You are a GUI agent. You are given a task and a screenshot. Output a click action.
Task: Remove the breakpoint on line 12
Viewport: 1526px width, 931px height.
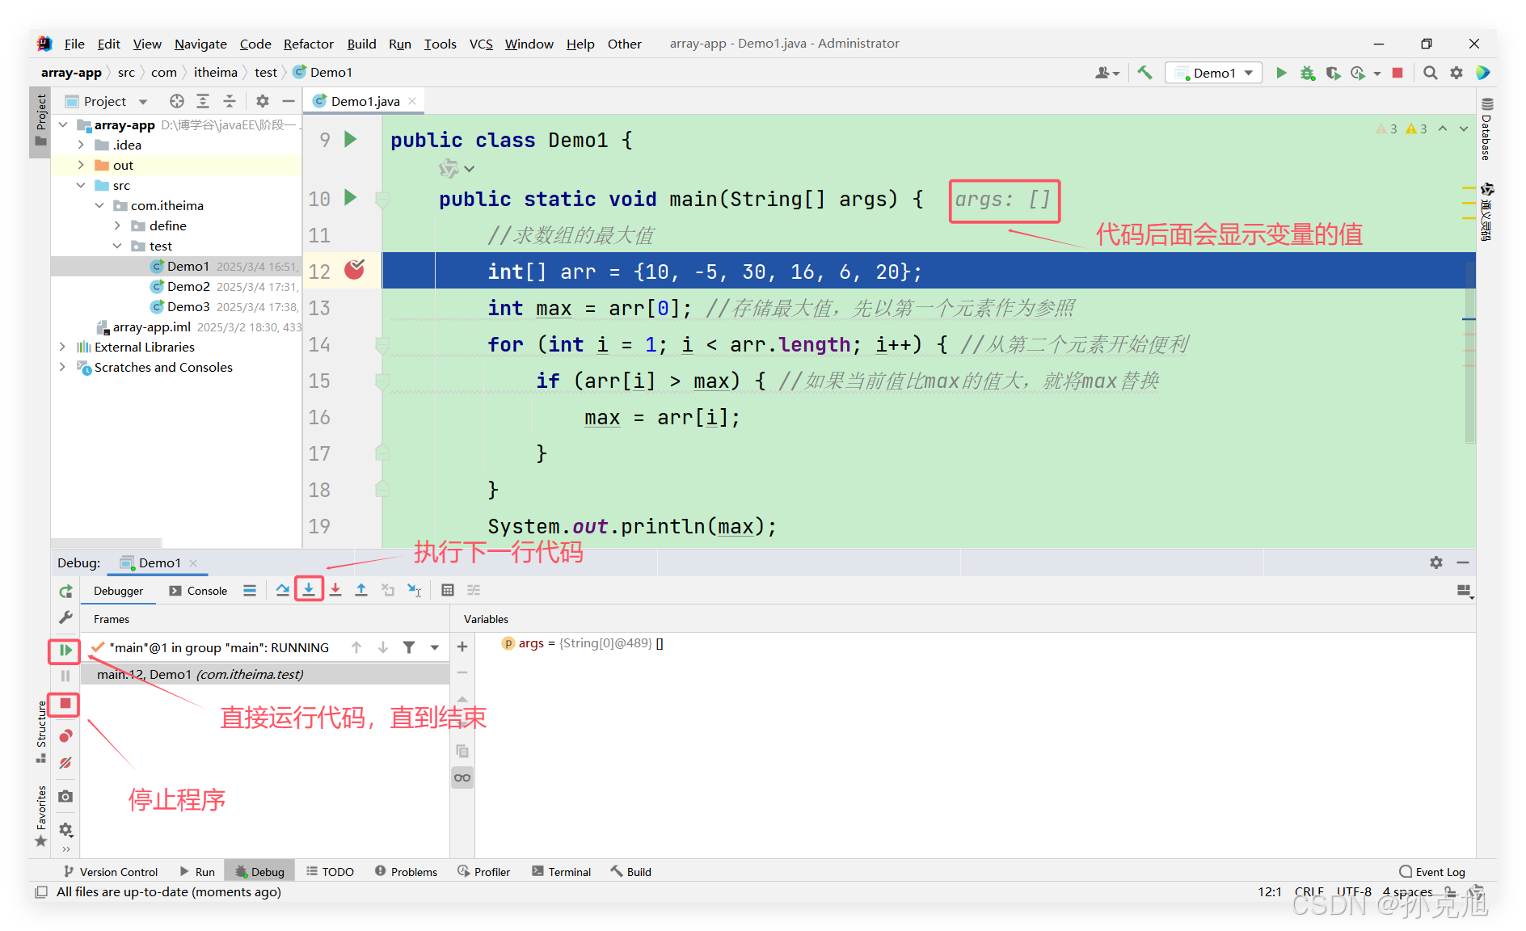pos(354,270)
